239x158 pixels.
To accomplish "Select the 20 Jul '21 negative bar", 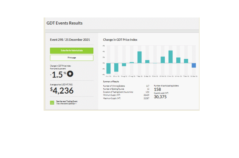I will [116, 67].
